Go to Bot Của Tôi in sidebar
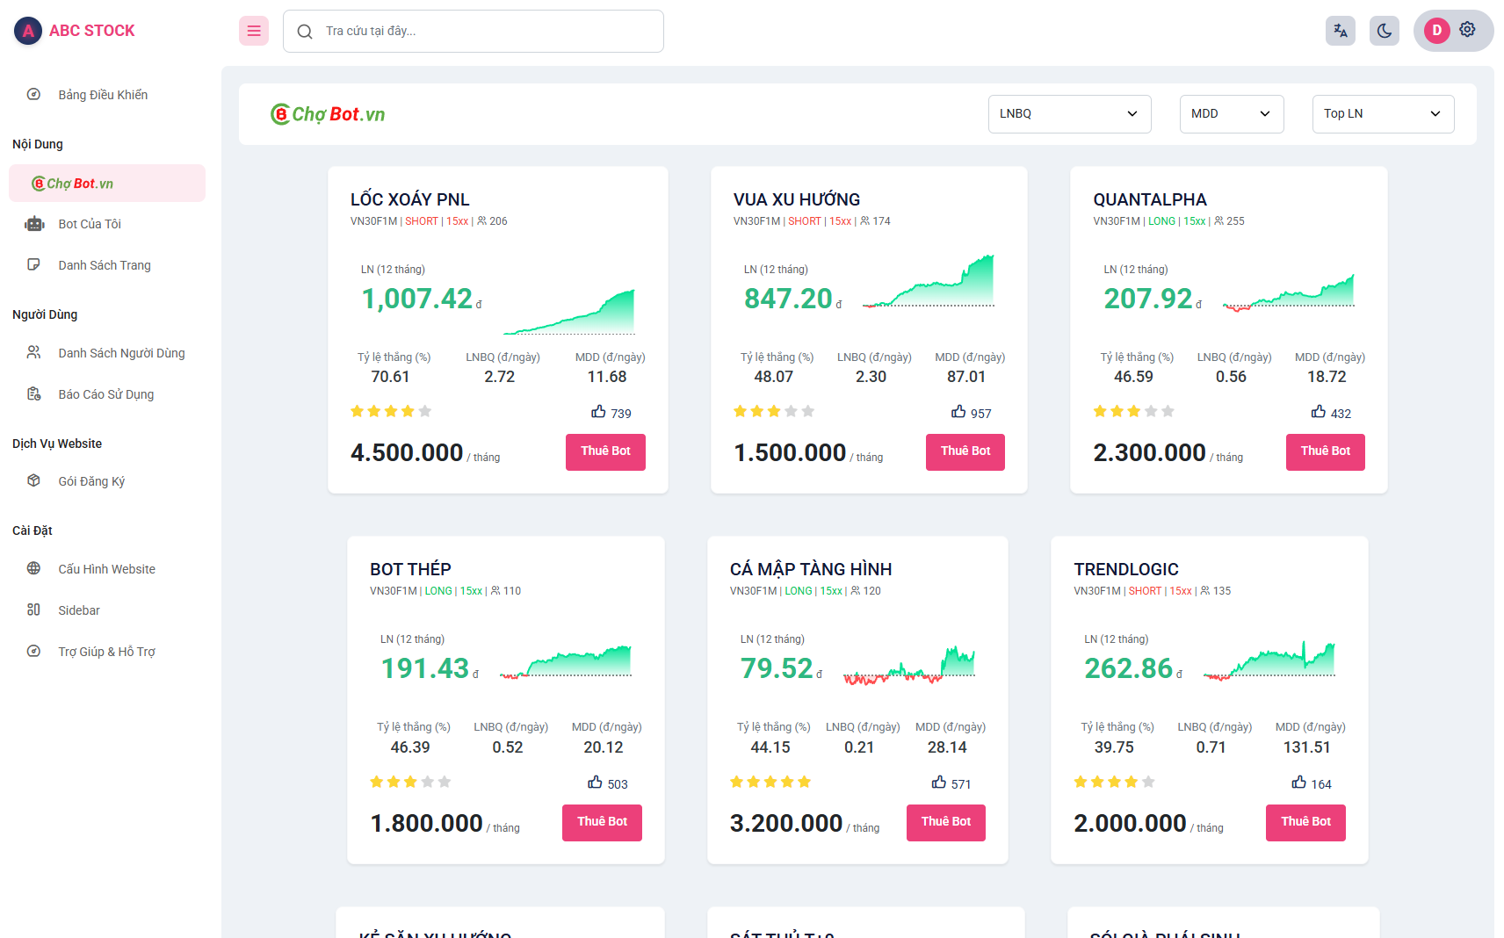 (90, 224)
